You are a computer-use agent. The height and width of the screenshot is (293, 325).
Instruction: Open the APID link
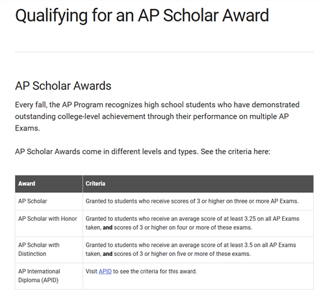(105, 271)
